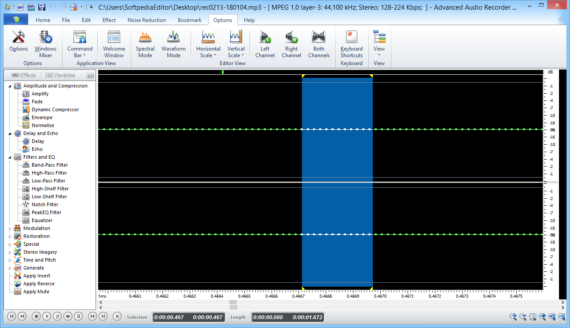Viewport: 570px width, 328px height.
Task: Open the Horizontal Scale dropdown
Action: [x=208, y=52]
